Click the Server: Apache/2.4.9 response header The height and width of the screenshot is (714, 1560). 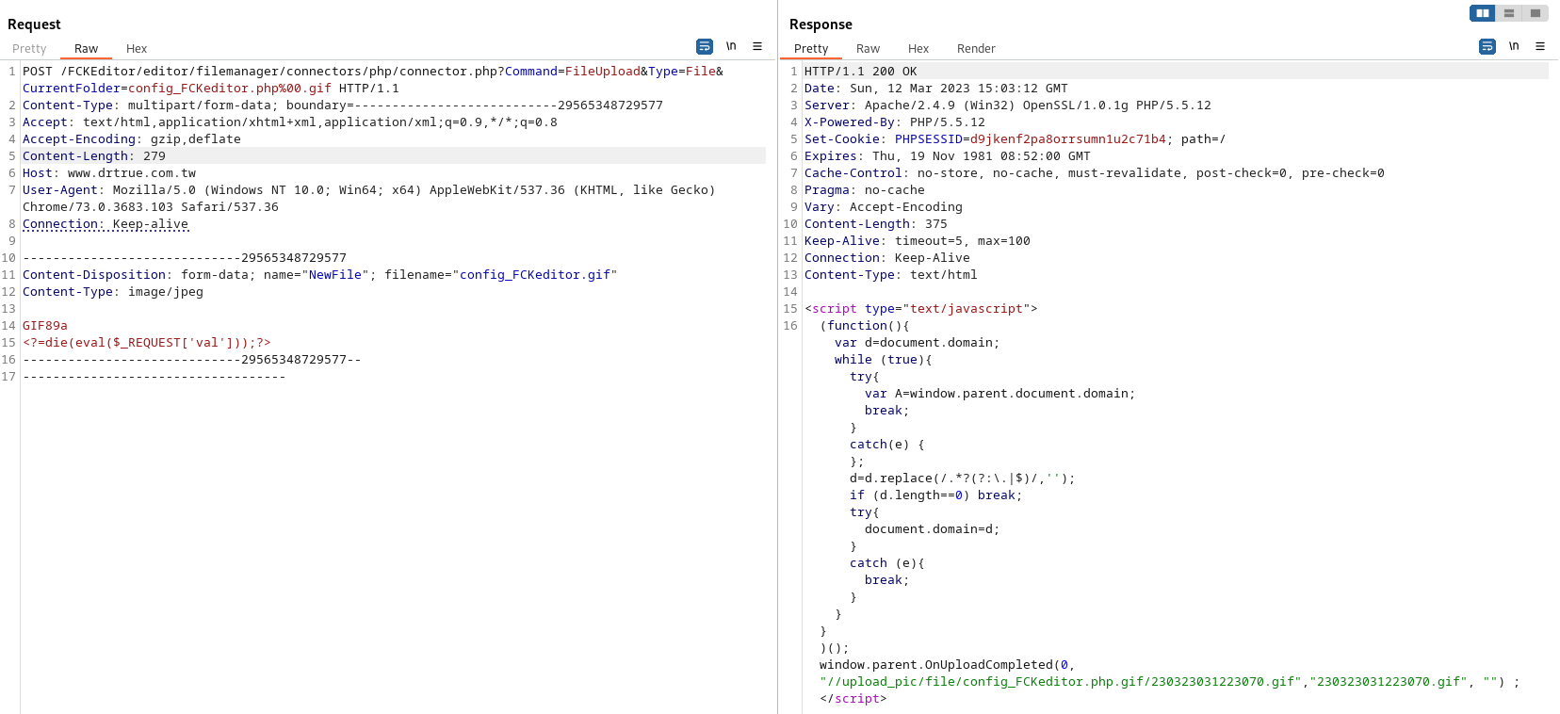[1008, 105]
